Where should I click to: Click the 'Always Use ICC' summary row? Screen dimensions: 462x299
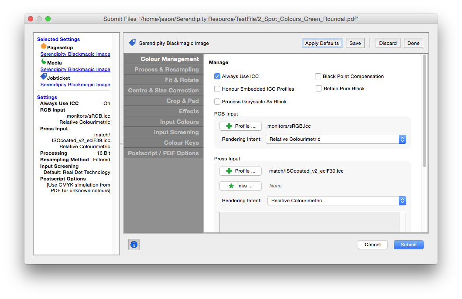pyautogui.click(x=75, y=103)
